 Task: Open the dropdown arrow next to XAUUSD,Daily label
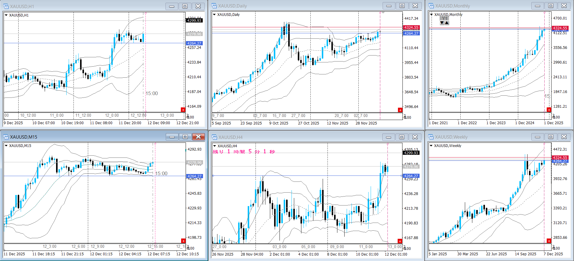point(214,14)
